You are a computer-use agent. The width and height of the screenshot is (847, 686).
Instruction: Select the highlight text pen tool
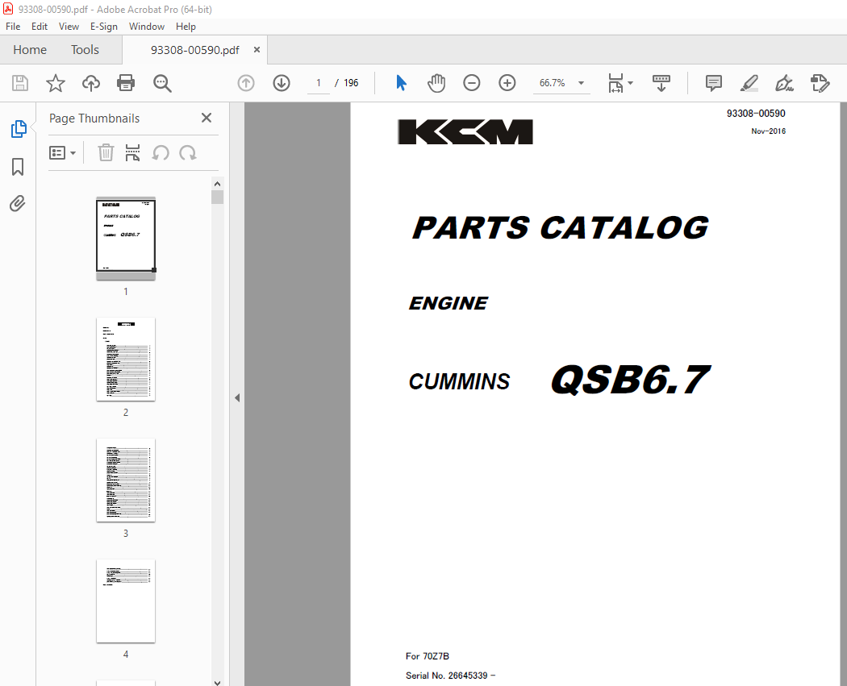click(x=749, y=83)
